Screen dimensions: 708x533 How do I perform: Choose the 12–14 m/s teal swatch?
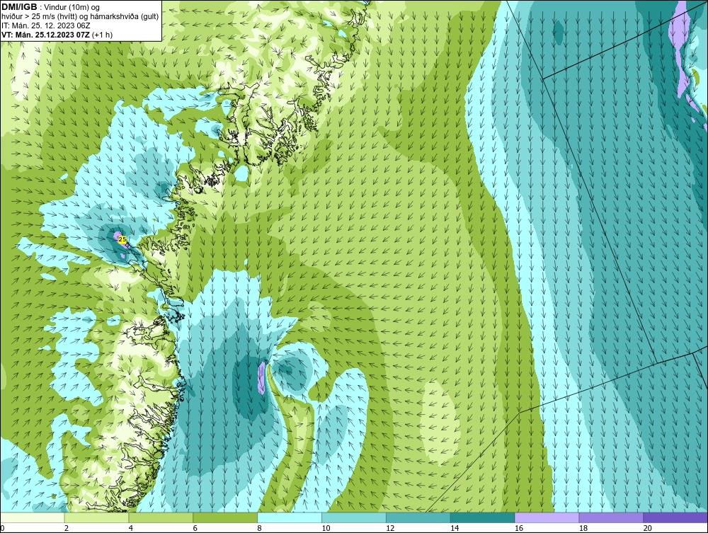click(418, 517)
